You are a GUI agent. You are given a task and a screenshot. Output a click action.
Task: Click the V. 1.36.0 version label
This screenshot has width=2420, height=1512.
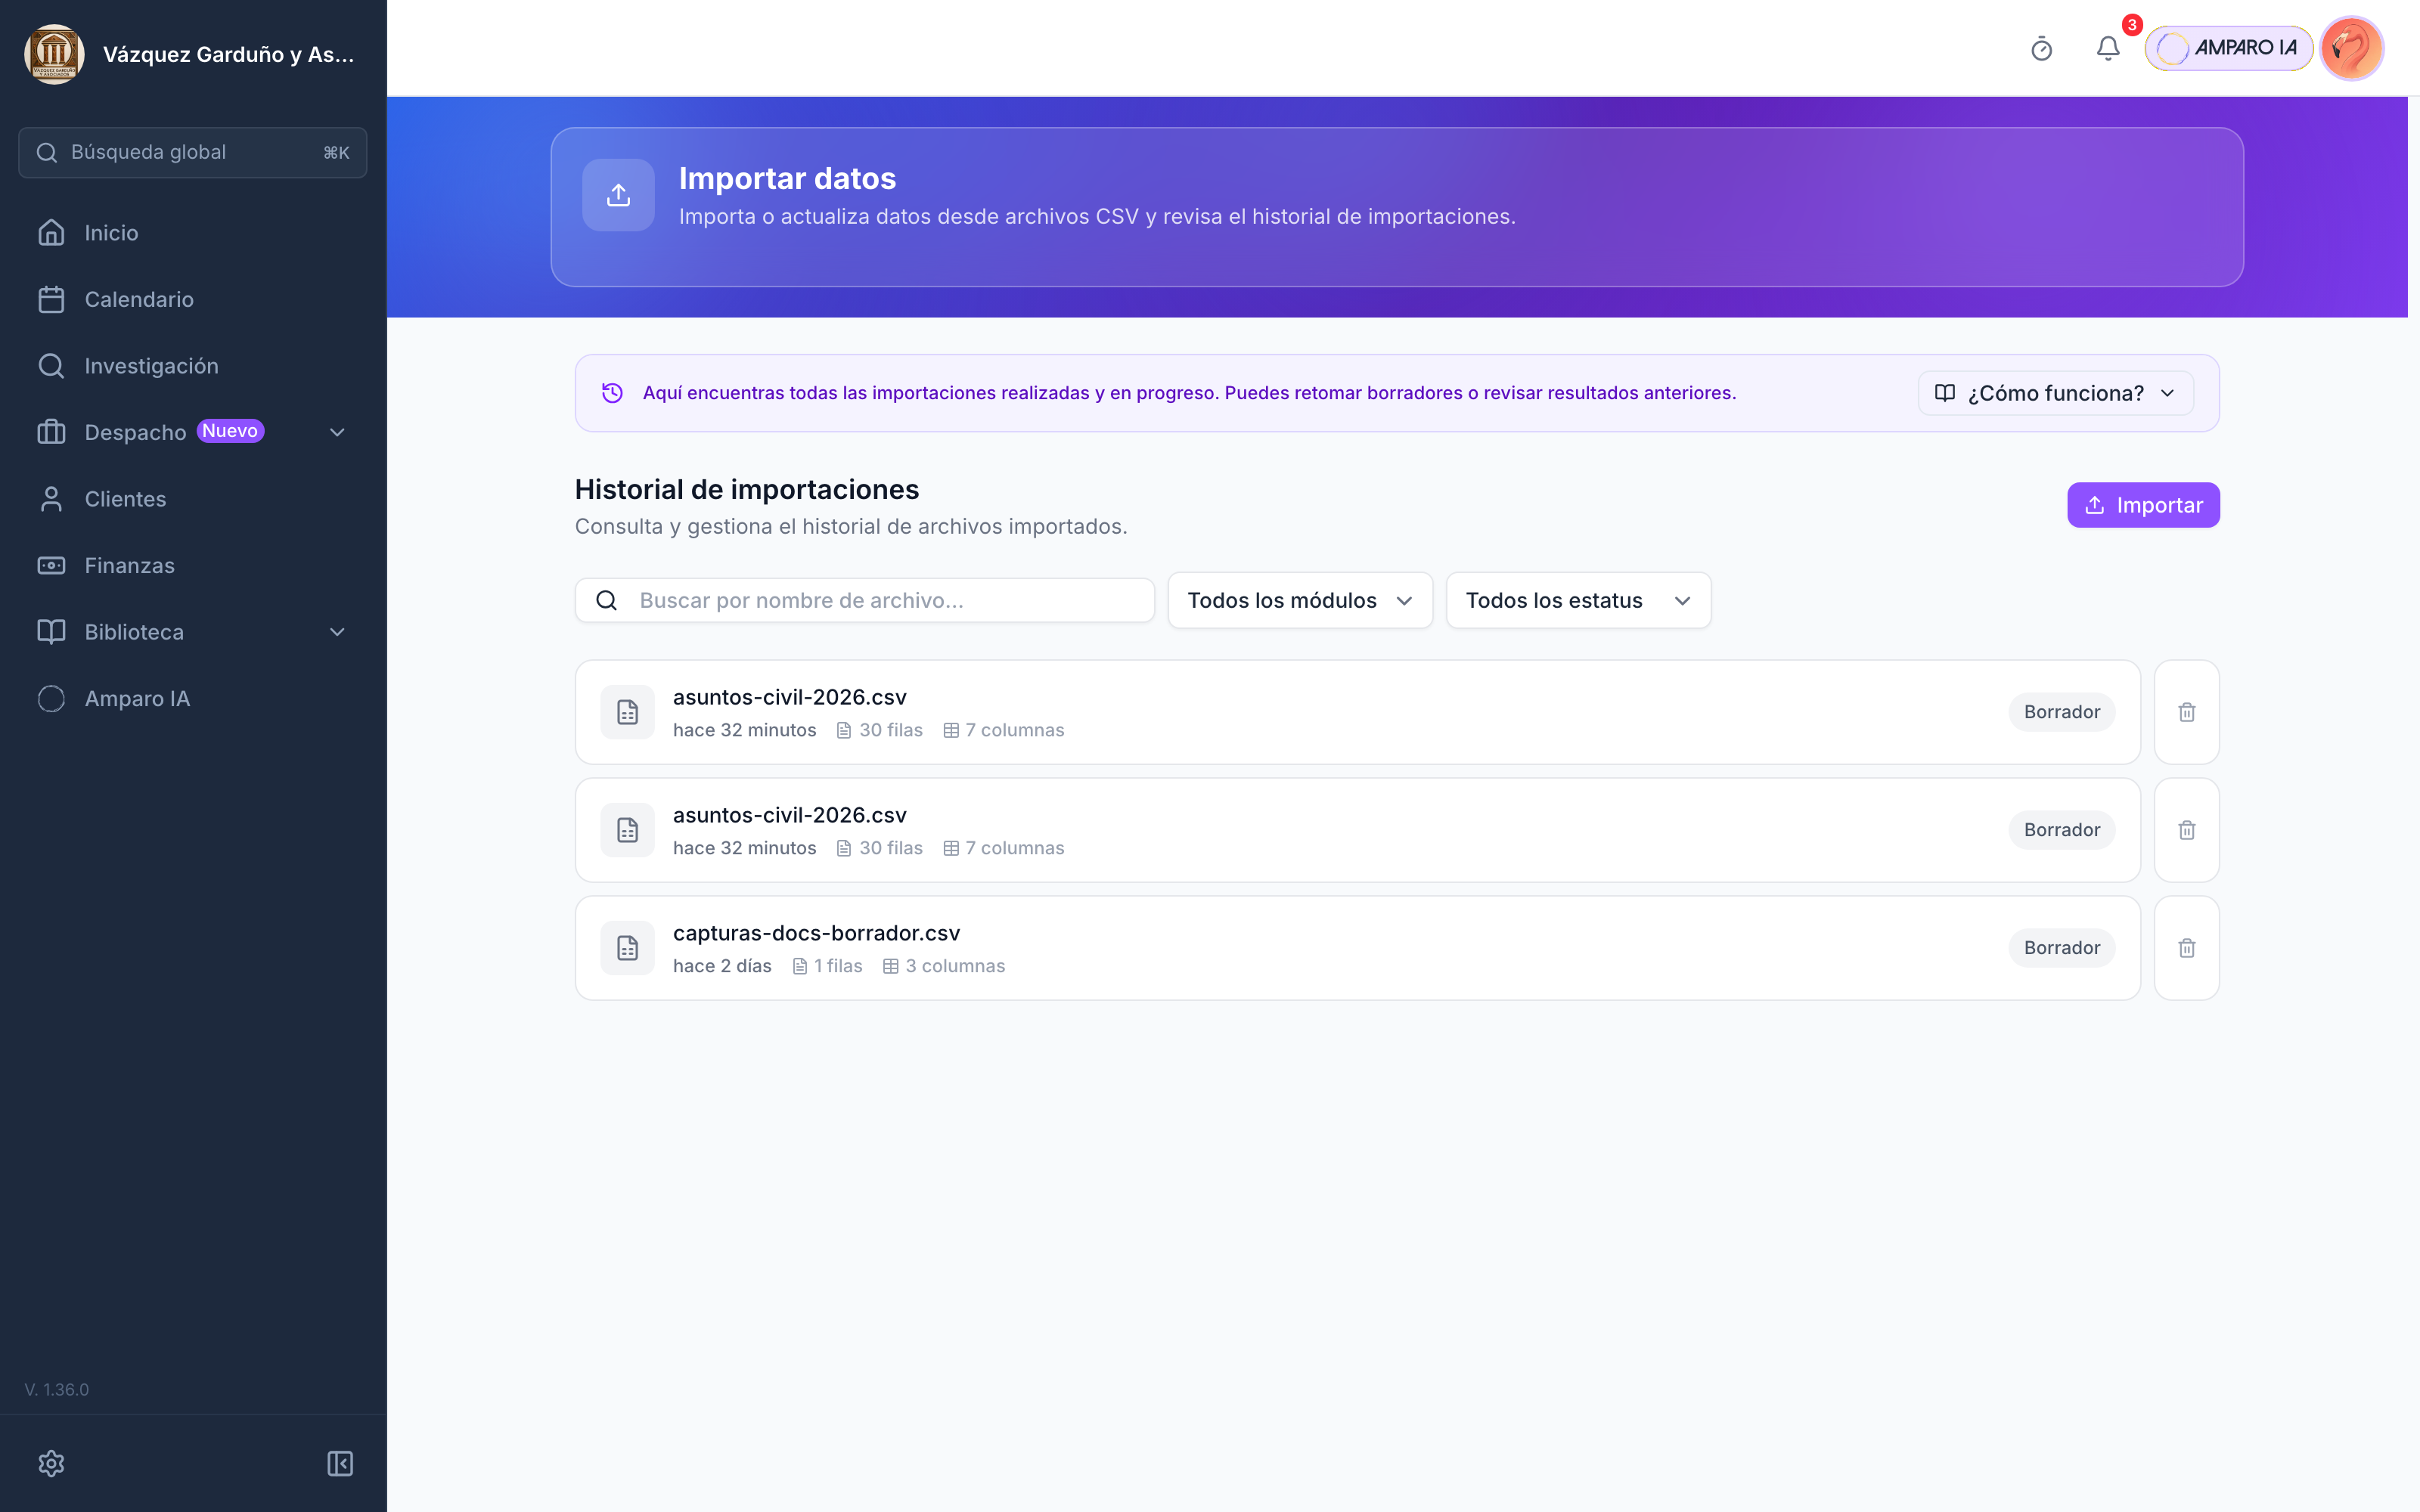57,1389
